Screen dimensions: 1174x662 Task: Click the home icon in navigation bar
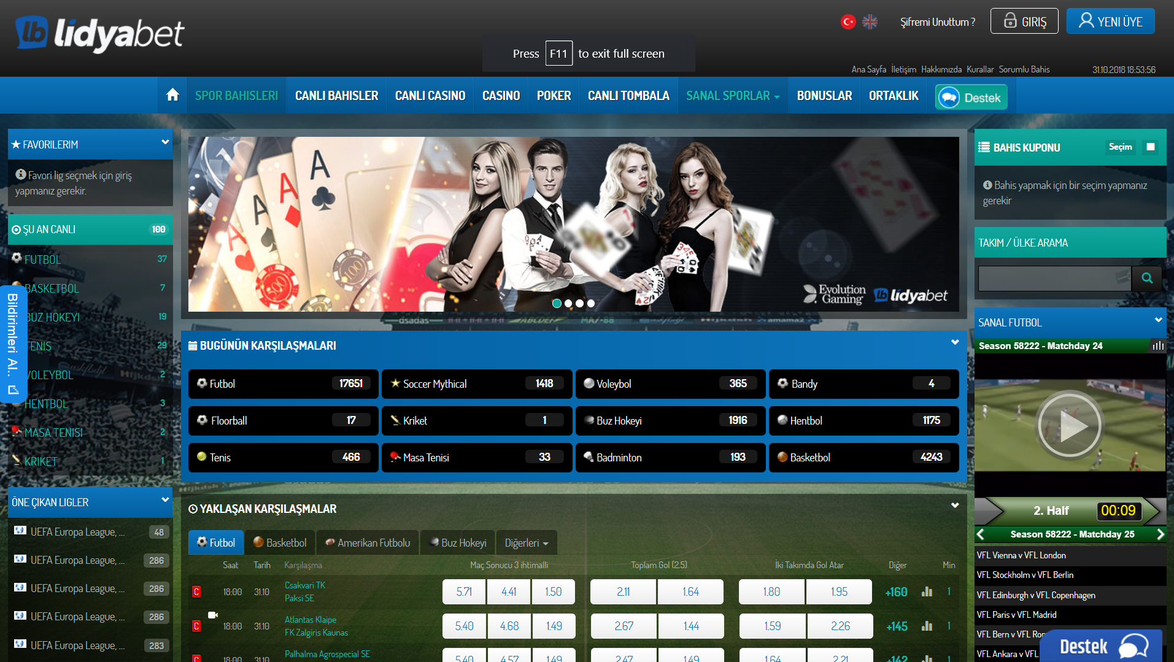[172, 95]
